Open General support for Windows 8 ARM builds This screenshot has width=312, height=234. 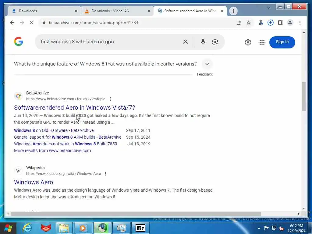(x=68, y=137)
